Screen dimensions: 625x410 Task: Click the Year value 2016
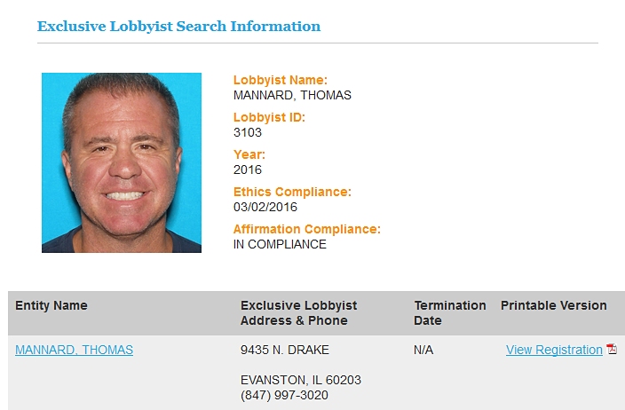[x=248, y=170]
